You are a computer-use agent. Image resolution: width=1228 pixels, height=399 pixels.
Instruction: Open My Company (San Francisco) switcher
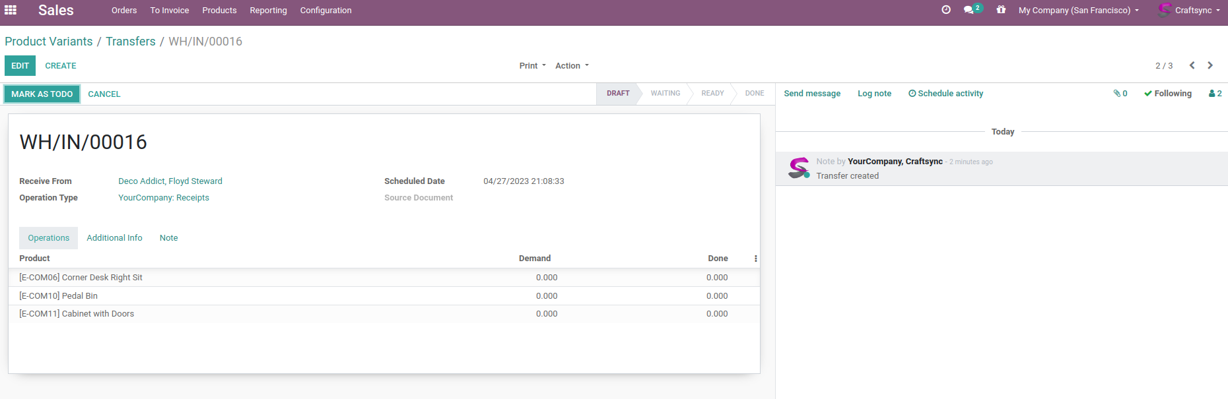[x=1078, y=11]
